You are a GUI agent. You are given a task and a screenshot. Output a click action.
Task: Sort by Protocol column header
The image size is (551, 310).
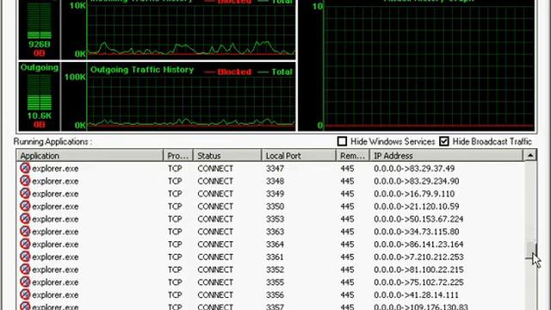[x=178, y=155]
